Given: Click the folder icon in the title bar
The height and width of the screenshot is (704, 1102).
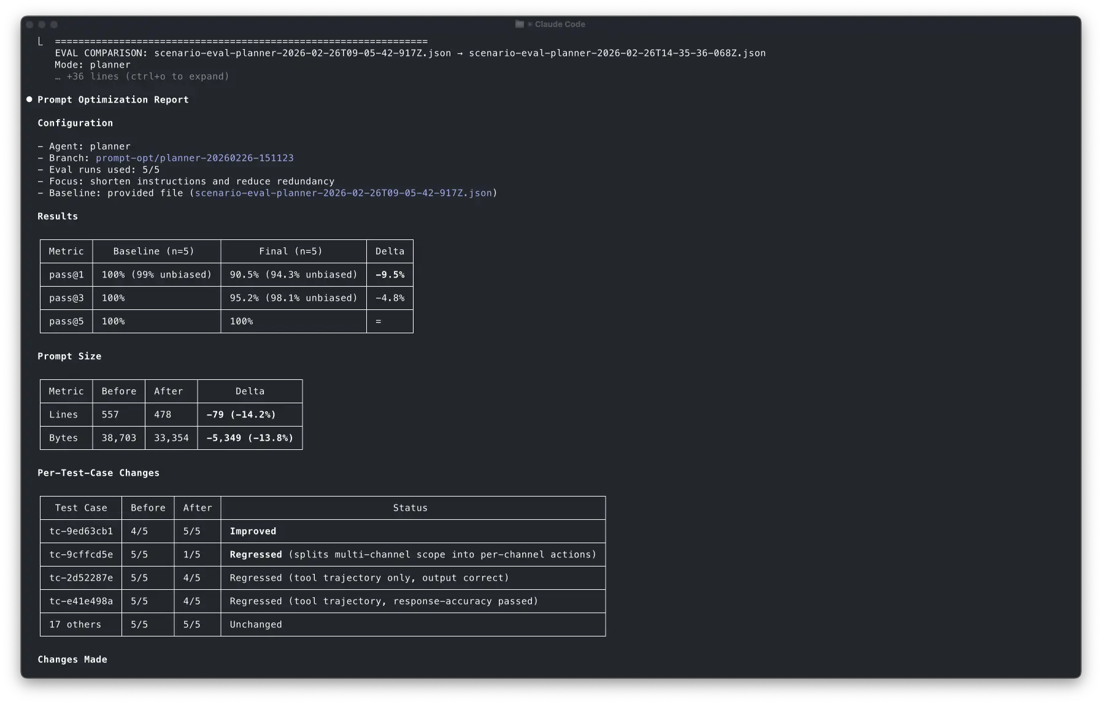Looking at the screenshot, I should tap(520, 24).
